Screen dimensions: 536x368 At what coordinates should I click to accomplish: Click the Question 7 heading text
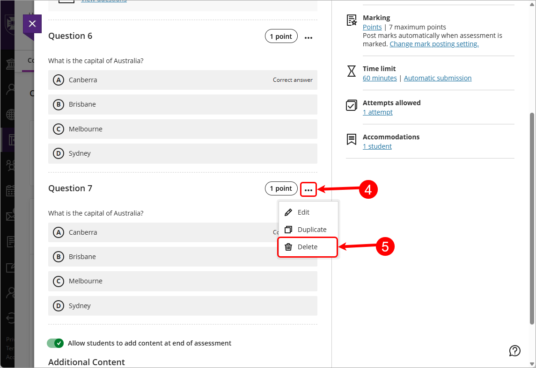tap(70, 188)
